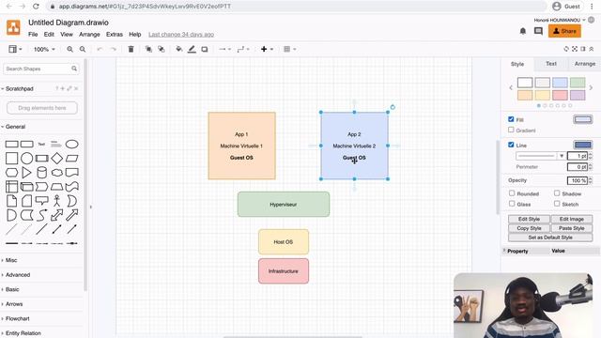The image size is (601, 338).
Task: Click the To Front toolbar icon
Action: tap(148, 49)
